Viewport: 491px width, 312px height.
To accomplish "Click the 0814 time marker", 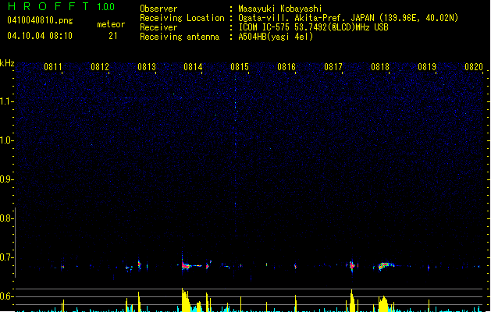I will [x=193, y=67].
